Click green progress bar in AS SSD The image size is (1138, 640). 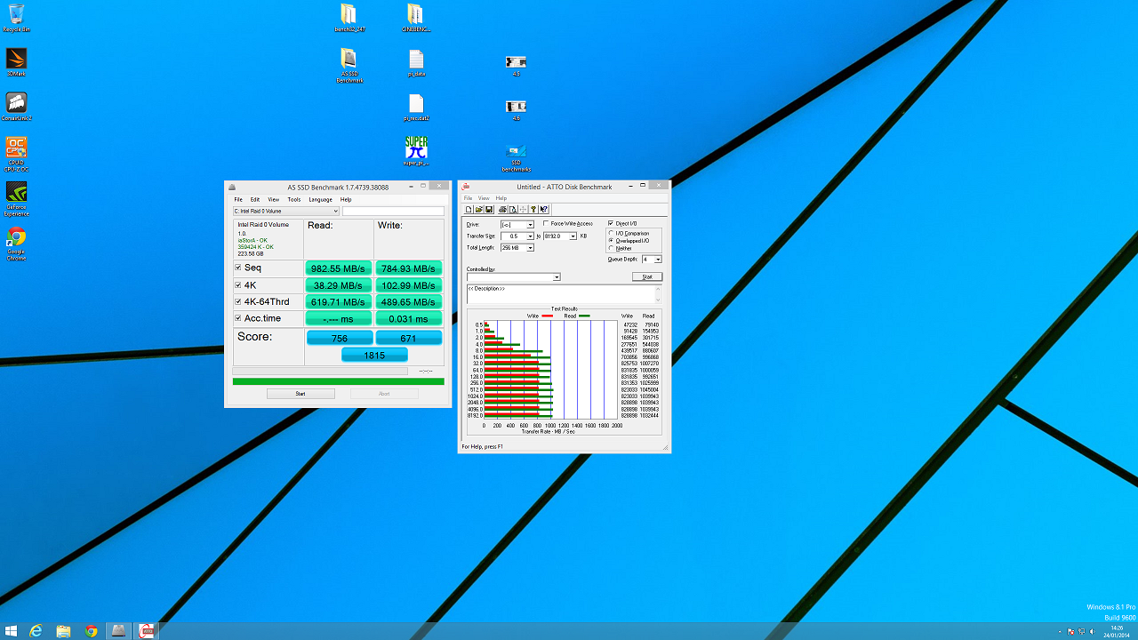tap(338, 381)
